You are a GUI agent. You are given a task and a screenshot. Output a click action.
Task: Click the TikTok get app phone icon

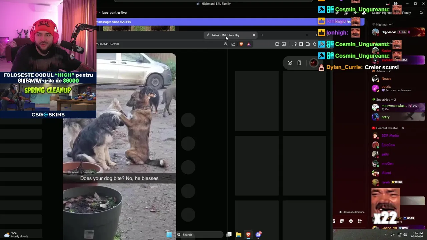pos(299,63)
